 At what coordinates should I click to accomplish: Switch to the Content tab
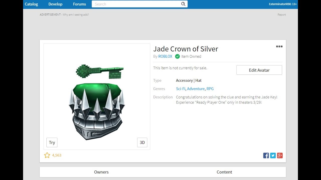pyautogui.click(x=224, y=172)
